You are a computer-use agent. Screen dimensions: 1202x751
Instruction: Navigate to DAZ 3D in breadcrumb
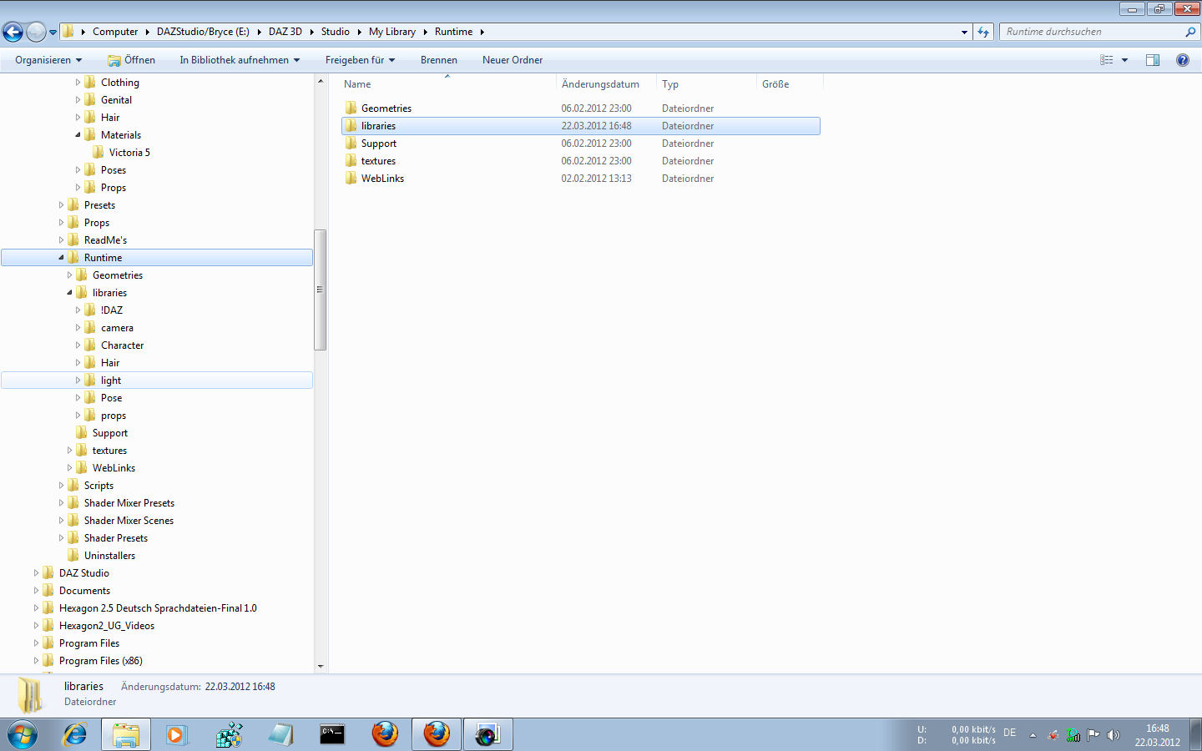[285, 32]
